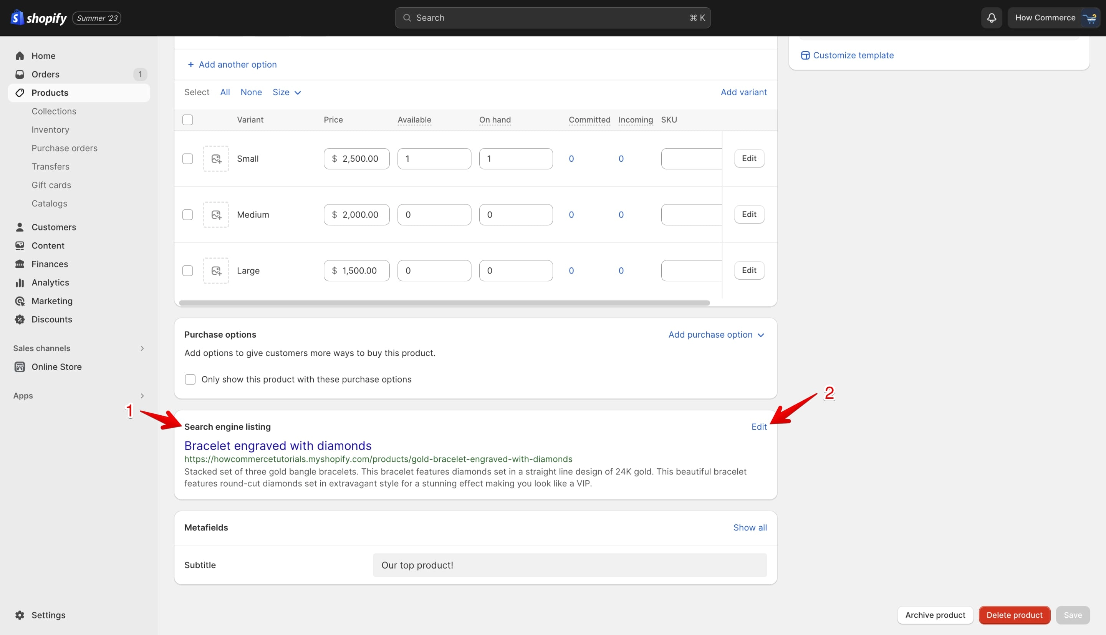Click the Marketing target icon
1106x635 pixels.
[20, 301]
